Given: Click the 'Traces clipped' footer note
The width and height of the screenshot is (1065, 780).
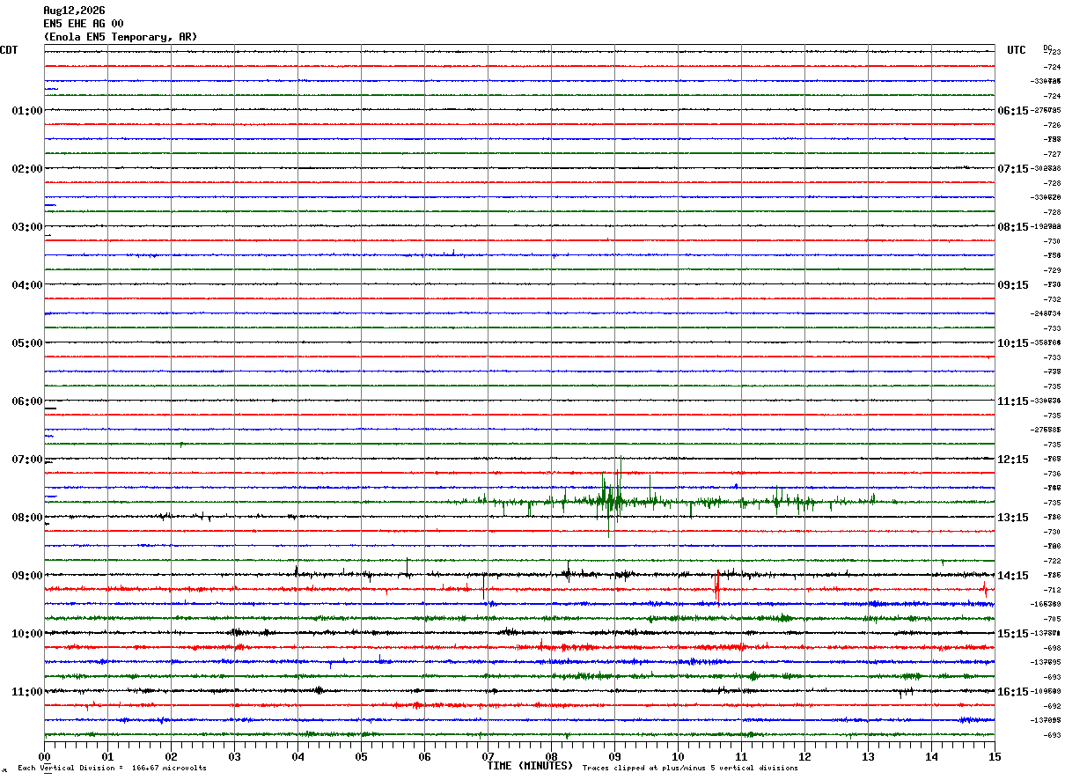Looking at the screenshot, I should (690, 768).
